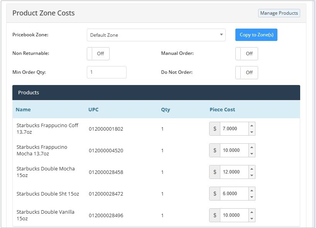This screenshot has height=228, width=316.
Task: Click dollar sign in Frappucino Mocha row
Action: pos(215,150)
